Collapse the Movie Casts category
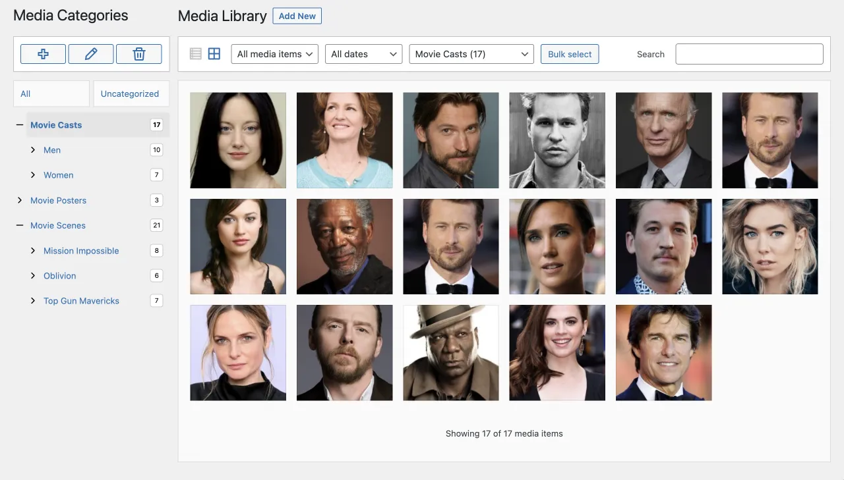844x480 pixels. [19, 125]
